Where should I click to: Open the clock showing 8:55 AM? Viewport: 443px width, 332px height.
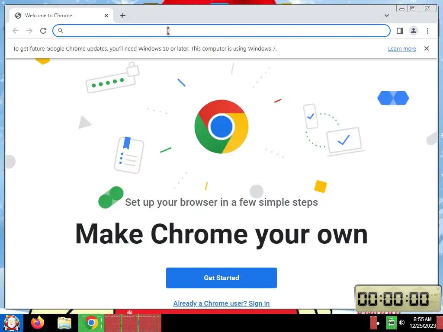click(422, 322)
